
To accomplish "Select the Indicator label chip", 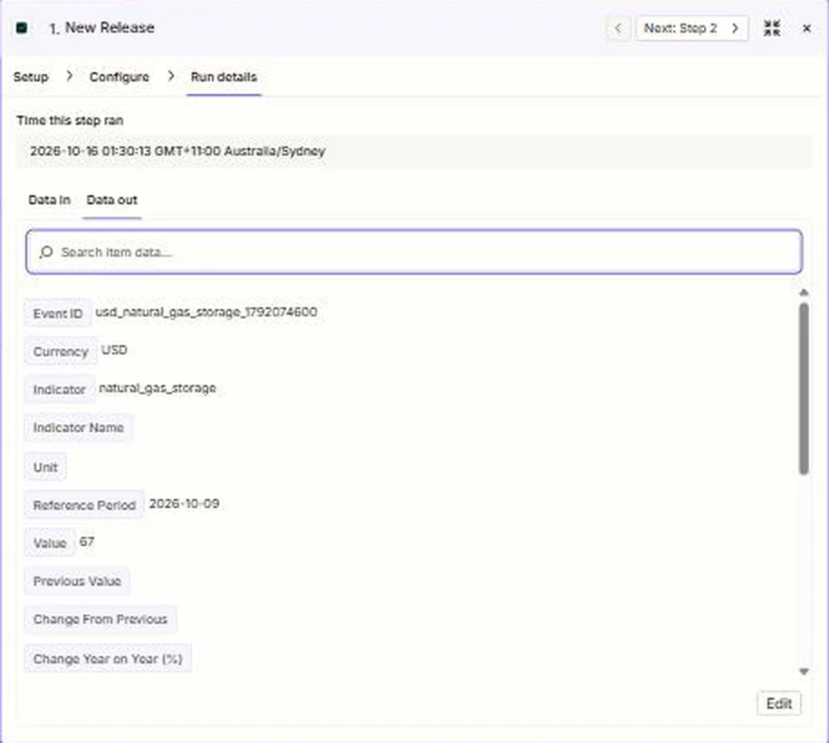I will pyautogui.click(x=59, y=390).
